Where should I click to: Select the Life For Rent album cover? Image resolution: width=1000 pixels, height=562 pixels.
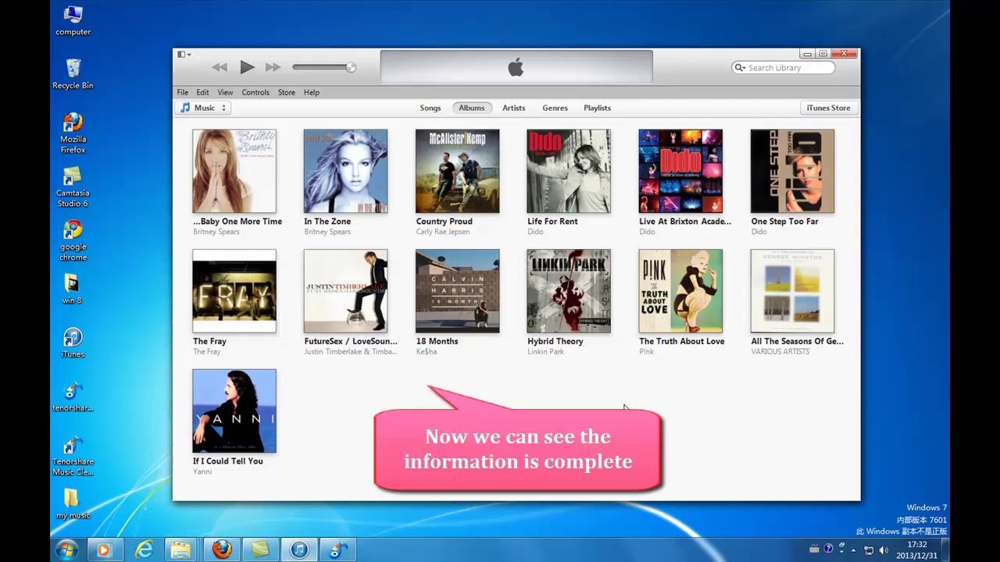(x=569, y=171)
